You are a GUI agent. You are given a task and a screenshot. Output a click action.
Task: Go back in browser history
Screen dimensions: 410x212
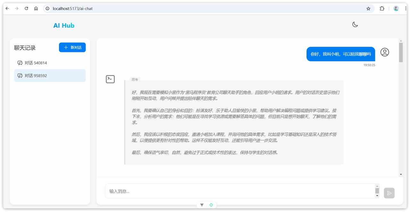[x=7, y=9]
